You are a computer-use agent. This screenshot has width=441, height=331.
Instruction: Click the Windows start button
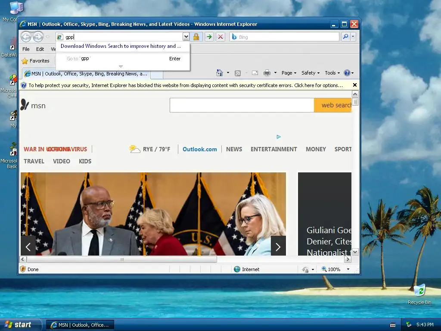[x=21, y=325]
